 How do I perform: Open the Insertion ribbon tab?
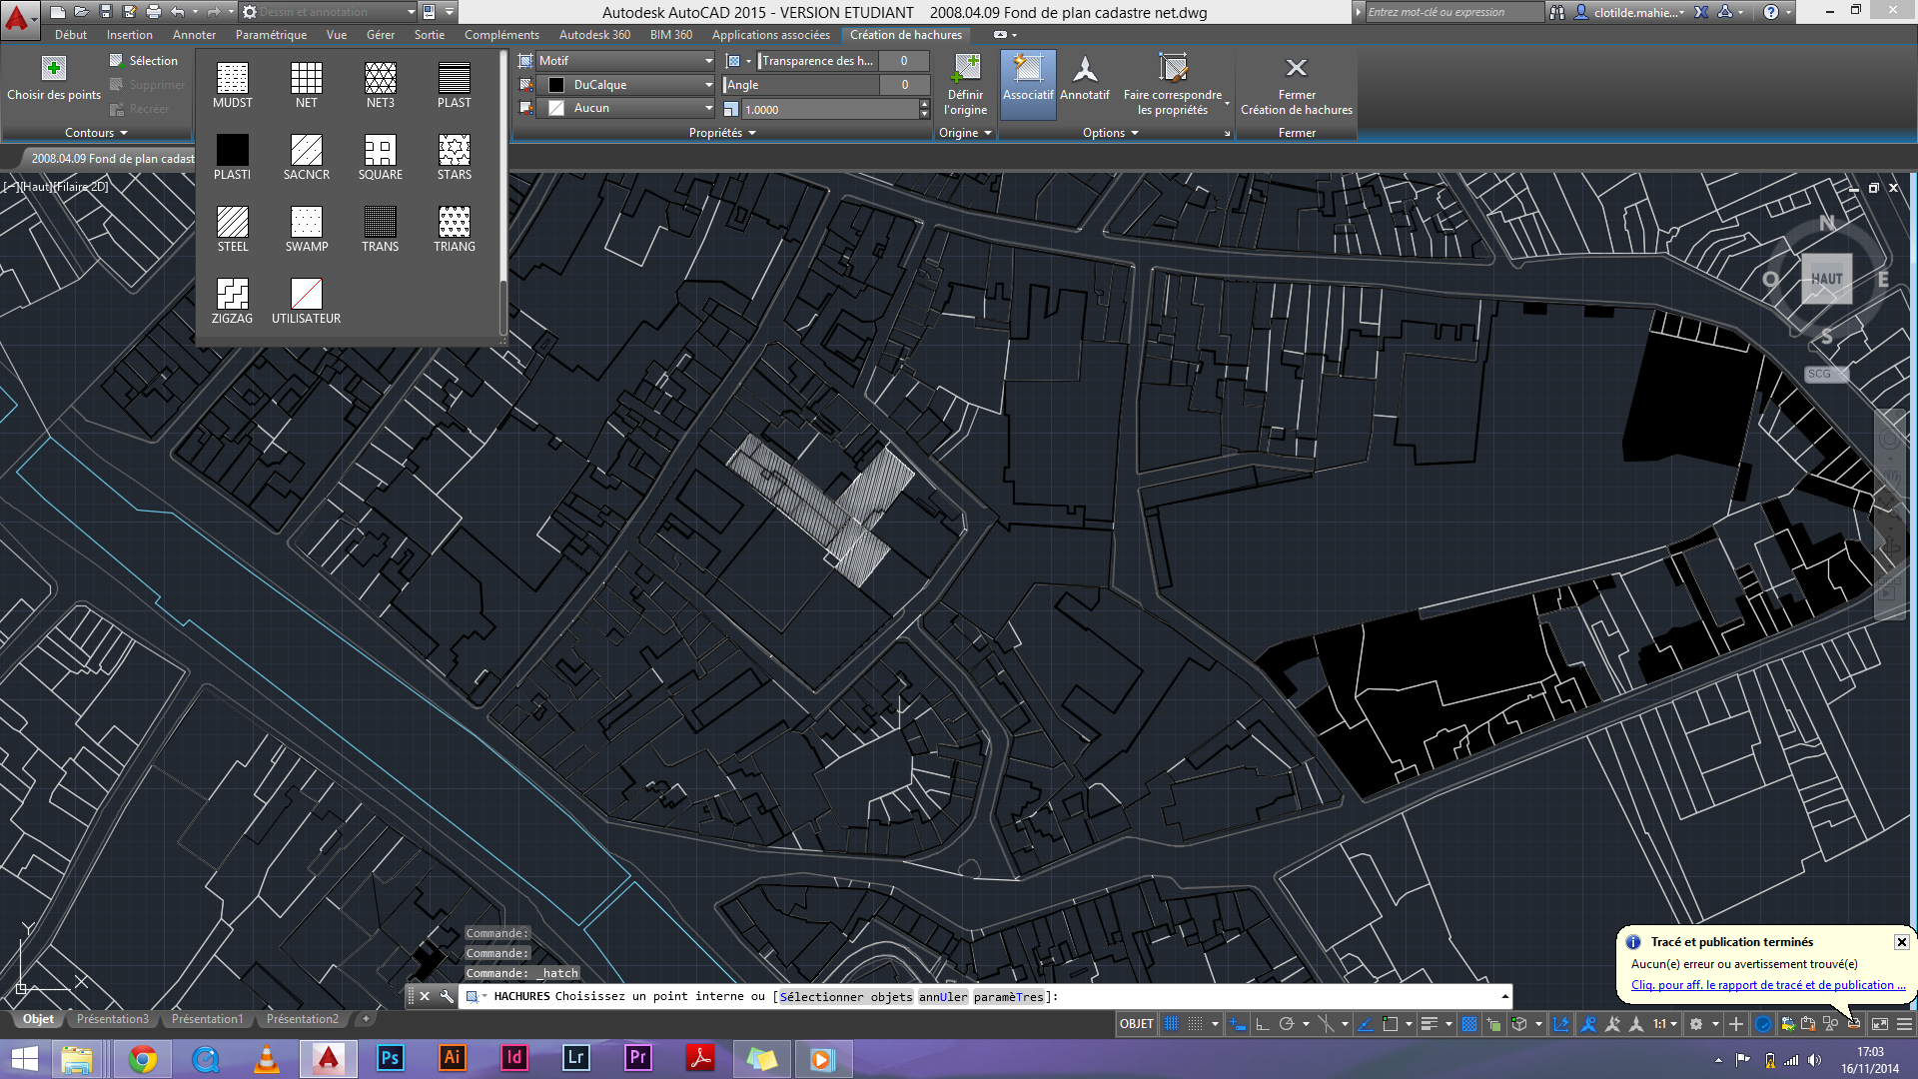point(130,35)
